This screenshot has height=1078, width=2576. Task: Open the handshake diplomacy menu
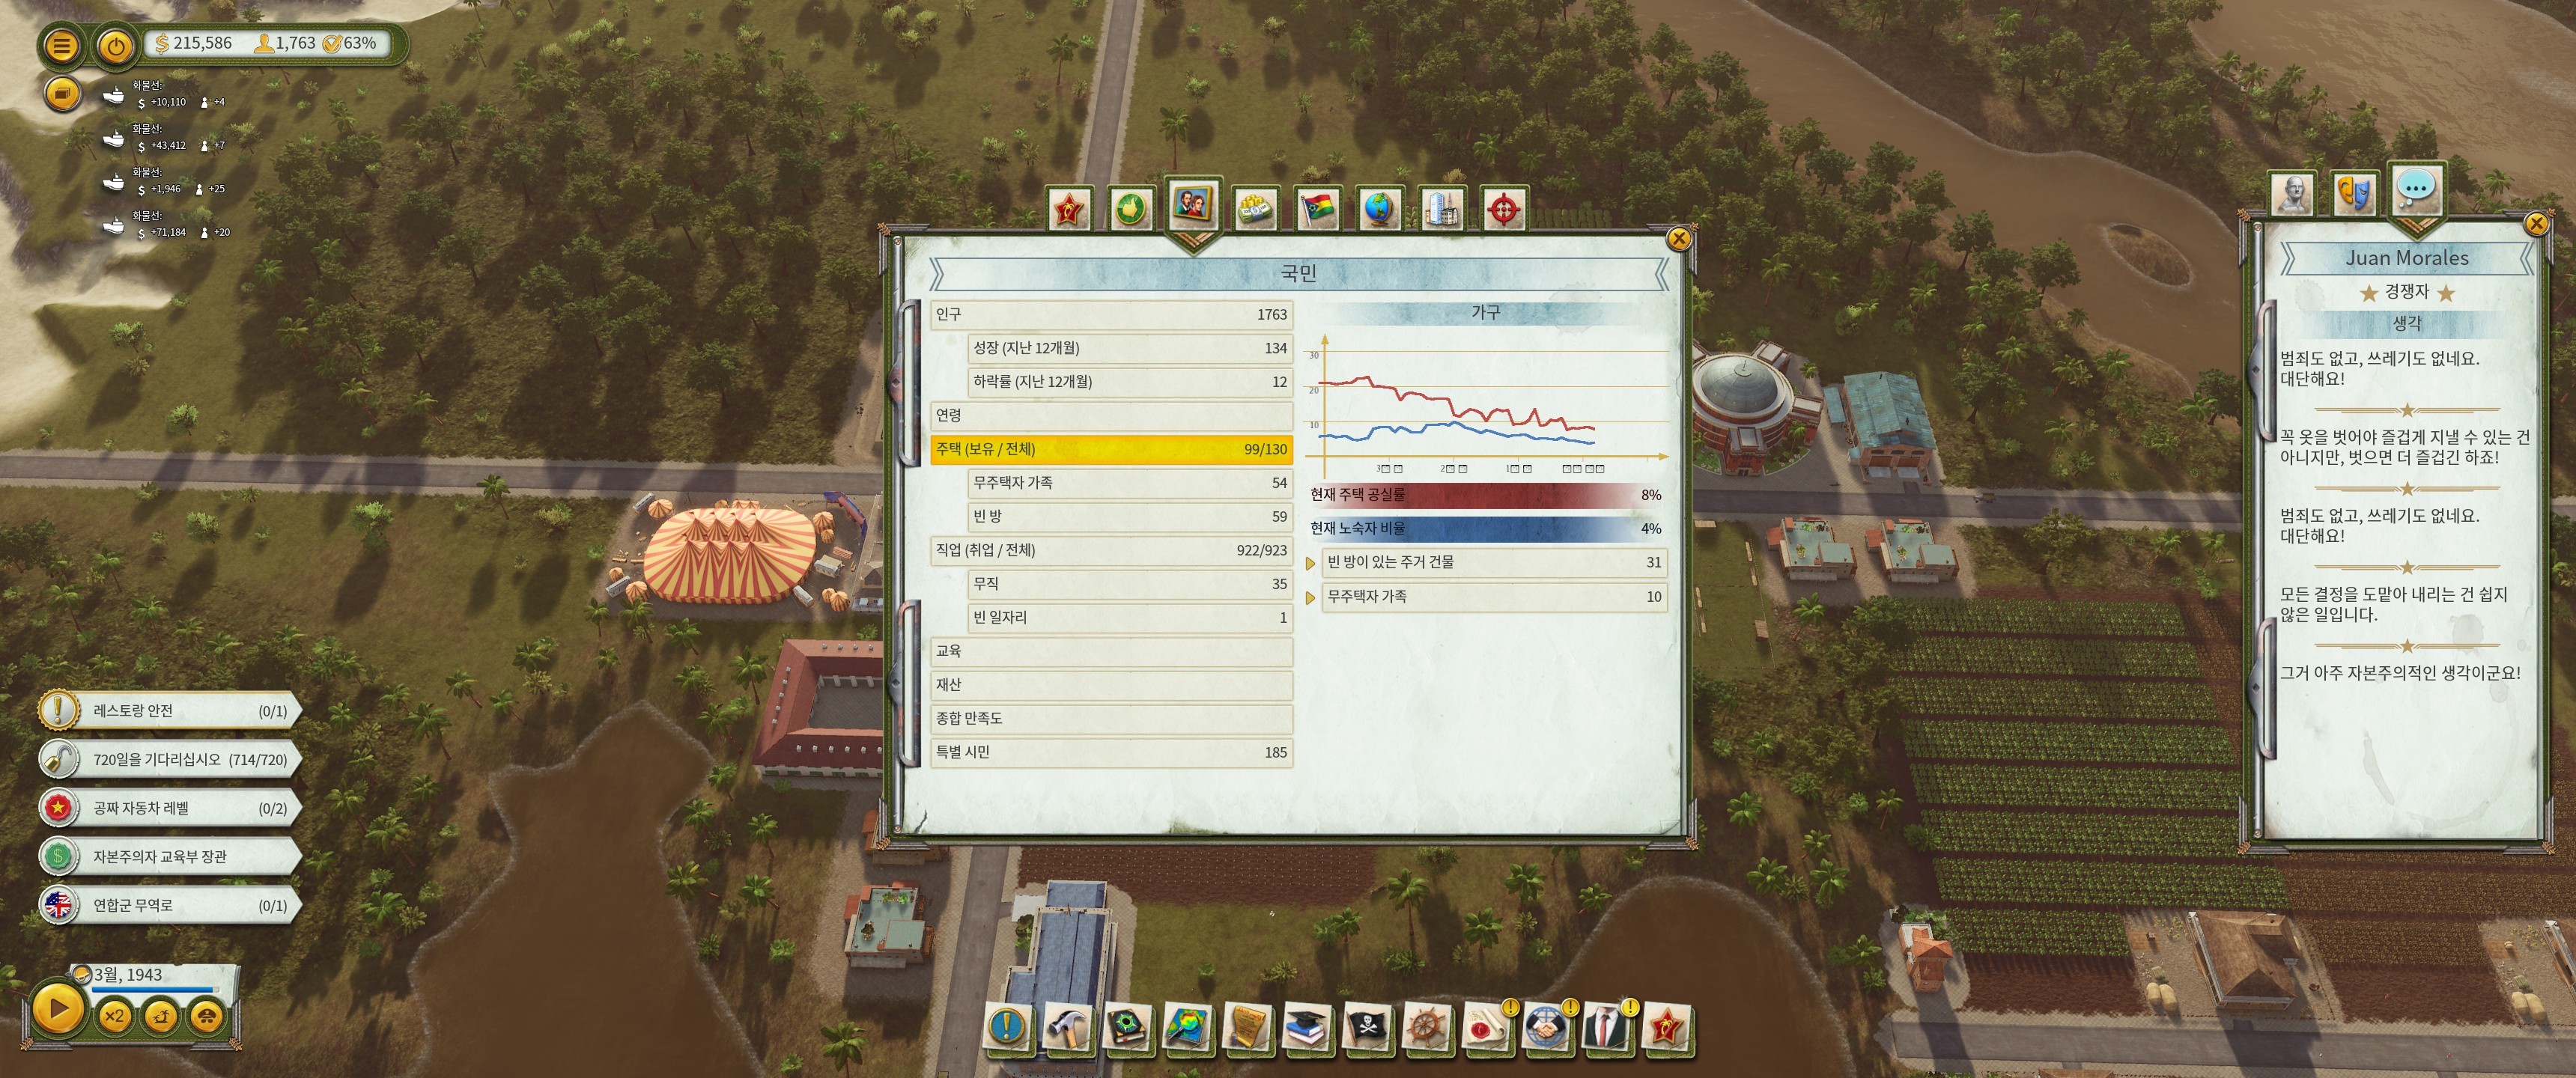pos(1544,1027)
